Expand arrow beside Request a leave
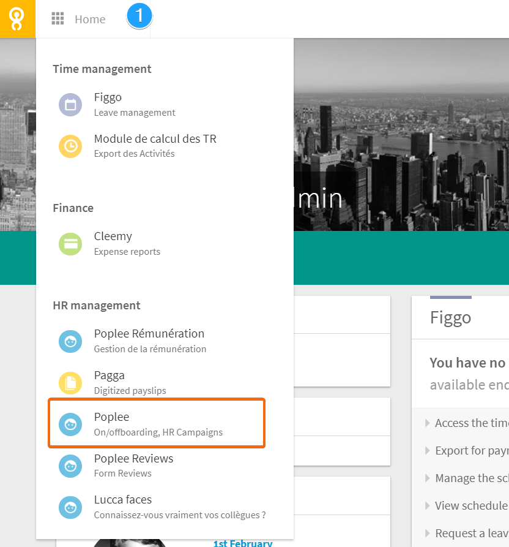Viewport: 509px width, 547px height. coord(428,534)
